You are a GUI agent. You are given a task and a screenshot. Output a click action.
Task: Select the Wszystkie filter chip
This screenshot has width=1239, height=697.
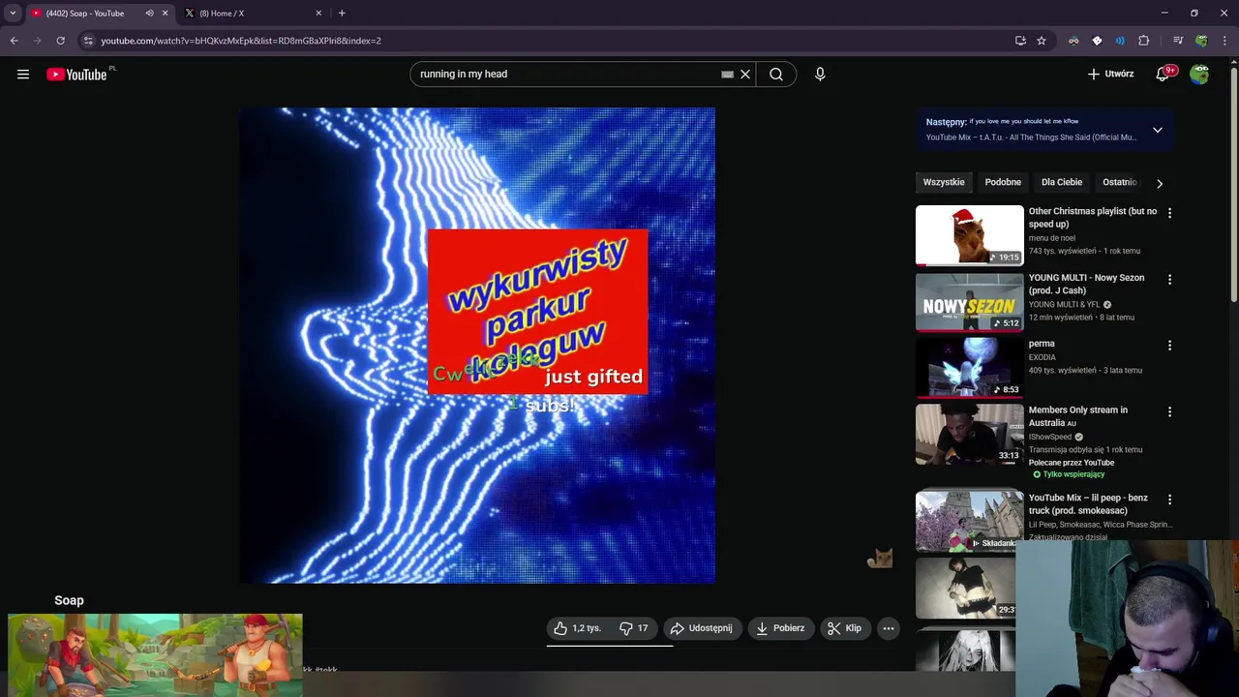(x=944, y=182)
